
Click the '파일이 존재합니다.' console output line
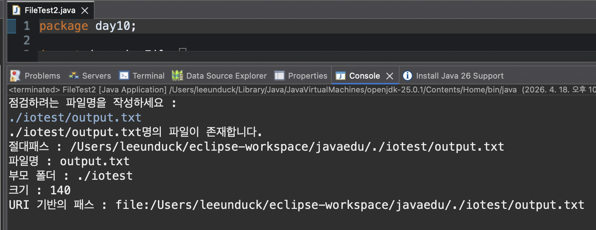point(135,132)
